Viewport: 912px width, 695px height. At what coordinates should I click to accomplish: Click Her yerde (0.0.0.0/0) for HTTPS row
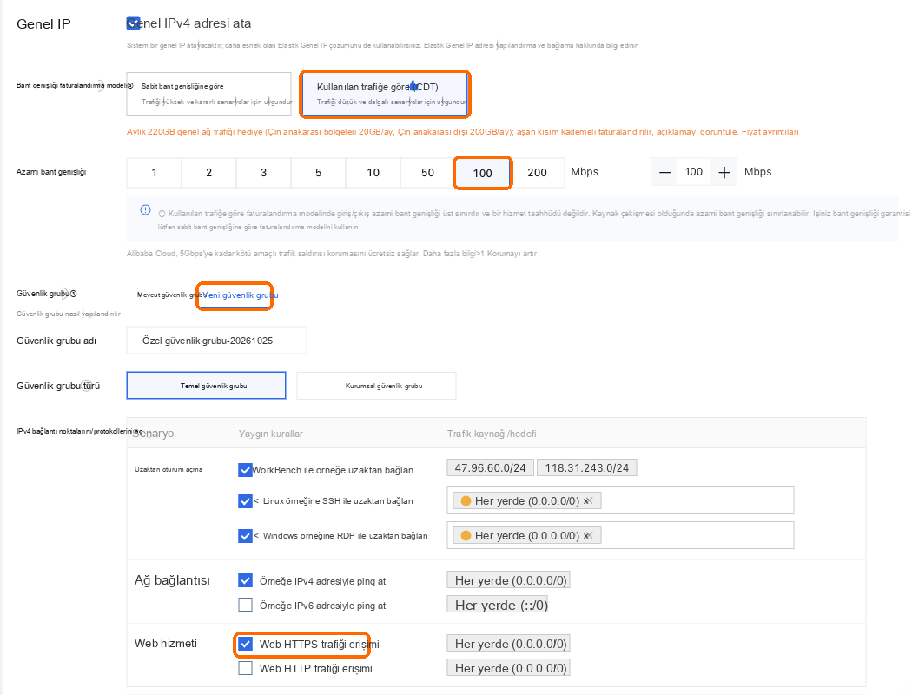[508, 644]
